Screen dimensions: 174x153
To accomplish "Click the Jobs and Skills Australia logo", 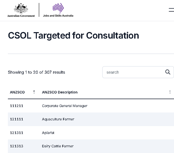I will [x=58, y=10].
